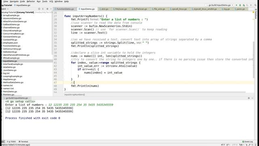
Task: Open ArrayExample.go in project tree
Action: pos(11,15)
